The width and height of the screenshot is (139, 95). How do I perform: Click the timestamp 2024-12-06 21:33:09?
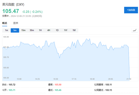tap(21, 16)
